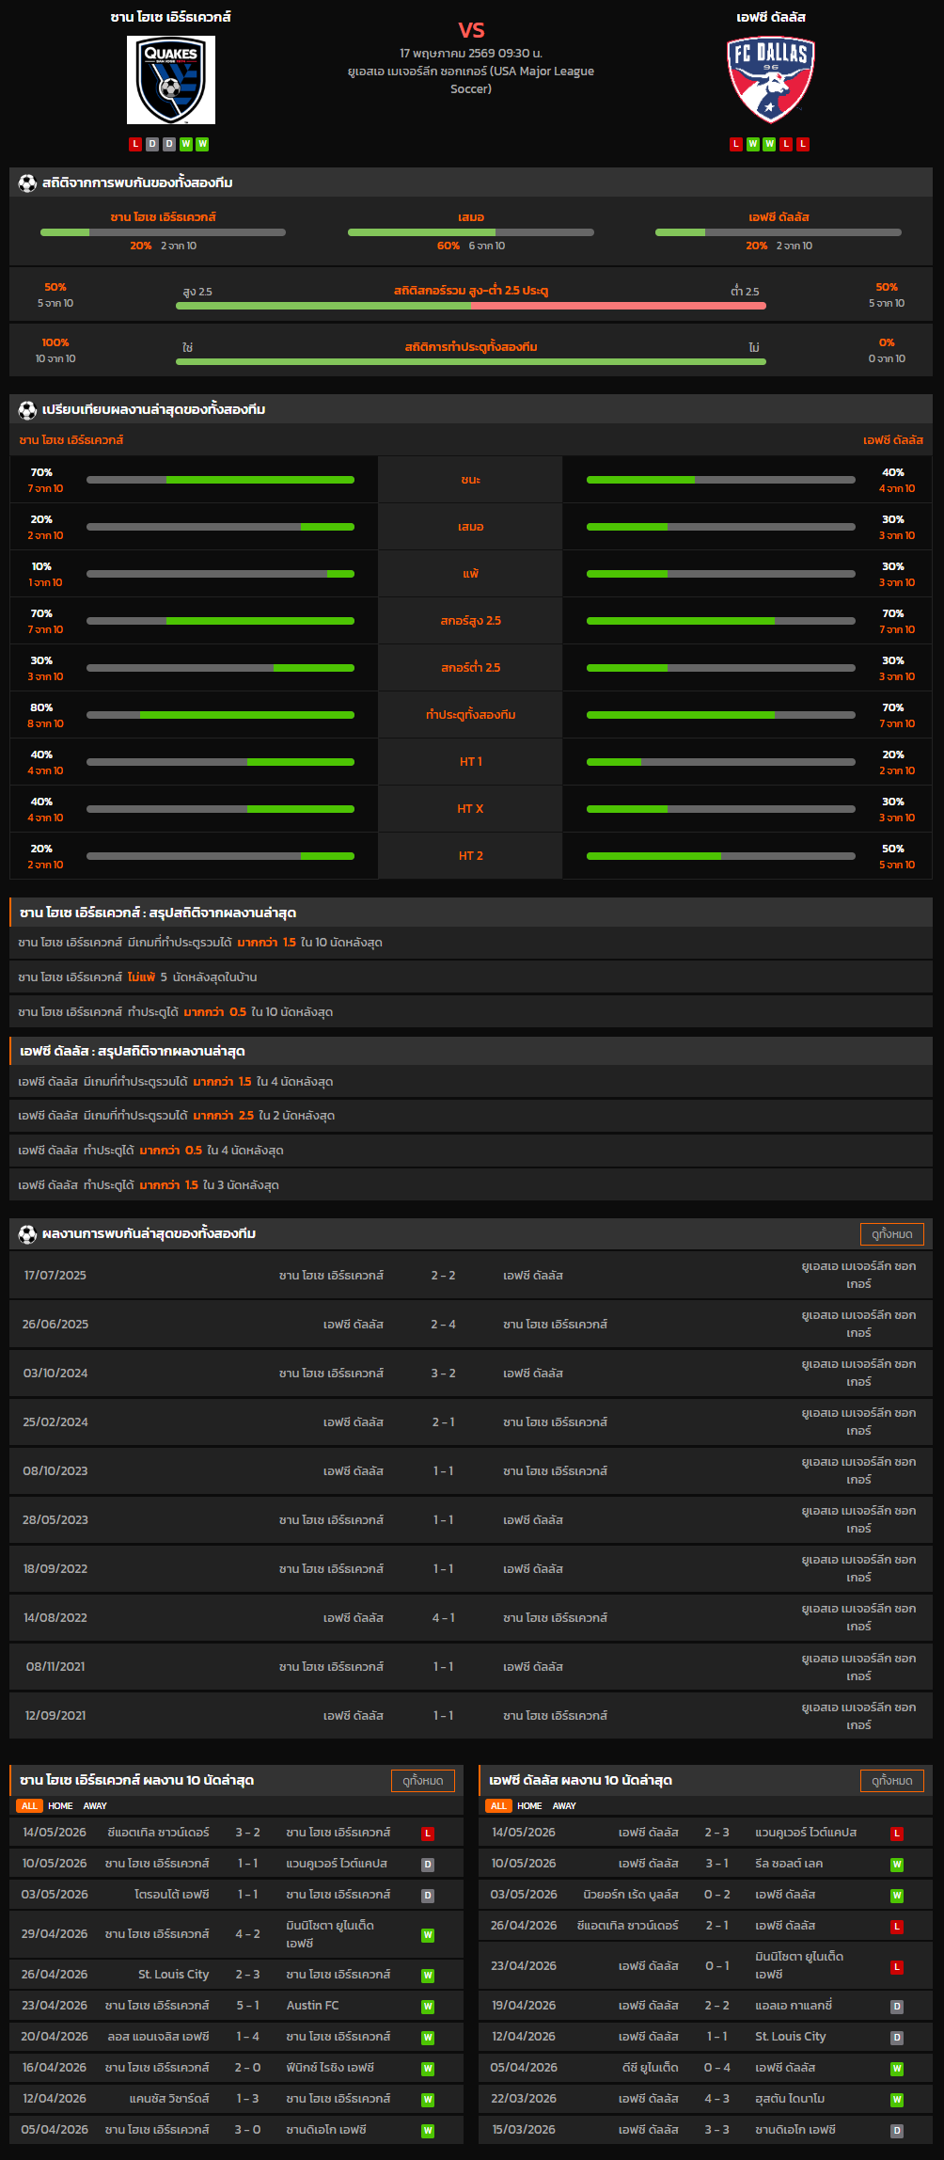The width and height of the screenshot is (944, 2160).
Task: Click D badge on FC Dallas 19/04/2026 row
Action: click(897, 2007)
